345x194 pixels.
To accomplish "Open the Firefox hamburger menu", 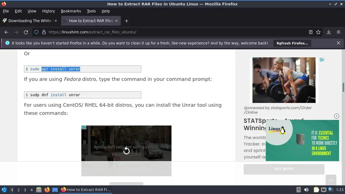I will click(x=339, y=32).
